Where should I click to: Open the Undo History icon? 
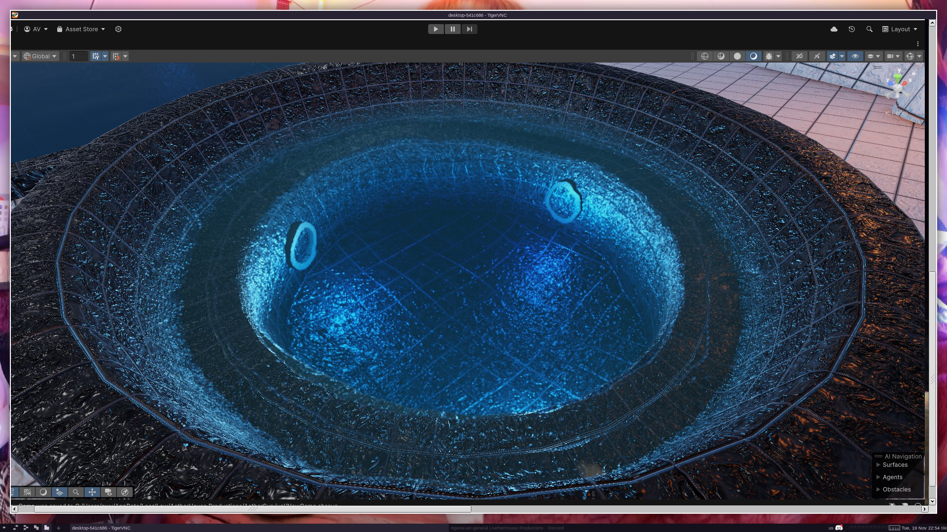pos(851,29)
